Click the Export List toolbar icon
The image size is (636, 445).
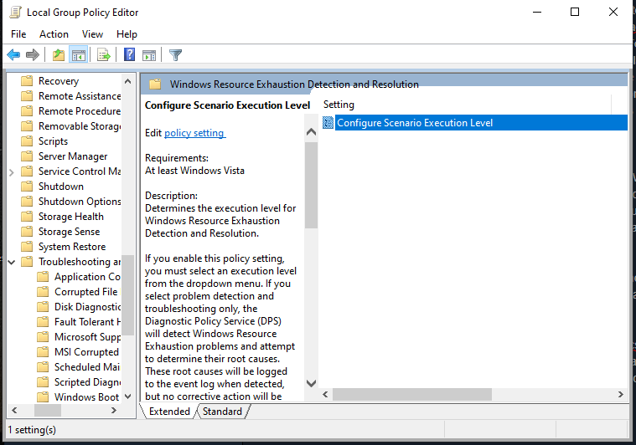coord(104,55)
